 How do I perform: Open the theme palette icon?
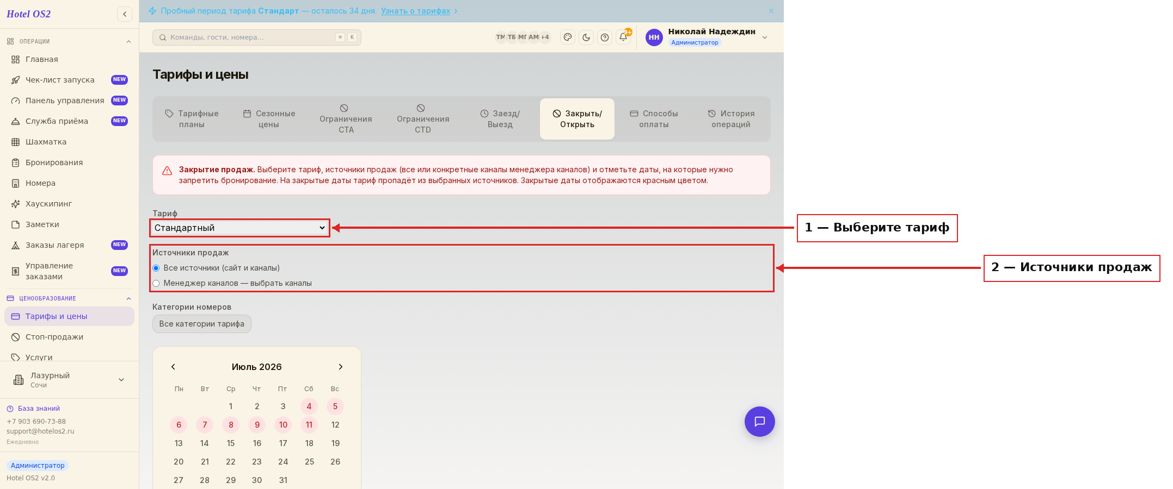[x=568, y=37]
